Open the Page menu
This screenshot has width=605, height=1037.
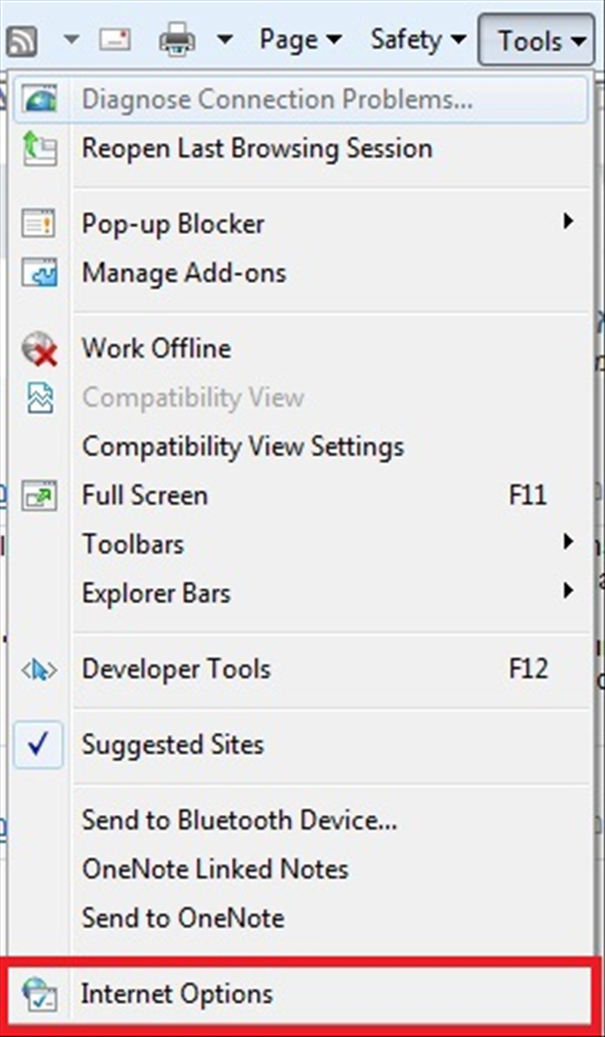click(x=301, y=40)
